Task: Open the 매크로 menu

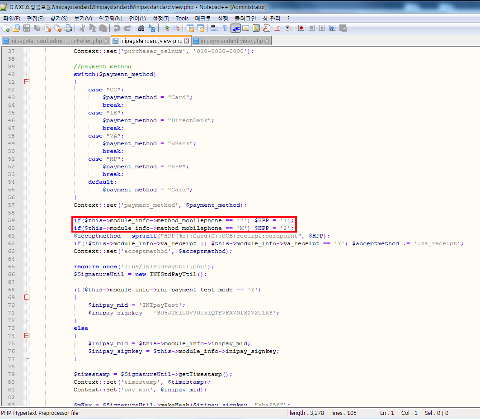Action: pos(202,19)
